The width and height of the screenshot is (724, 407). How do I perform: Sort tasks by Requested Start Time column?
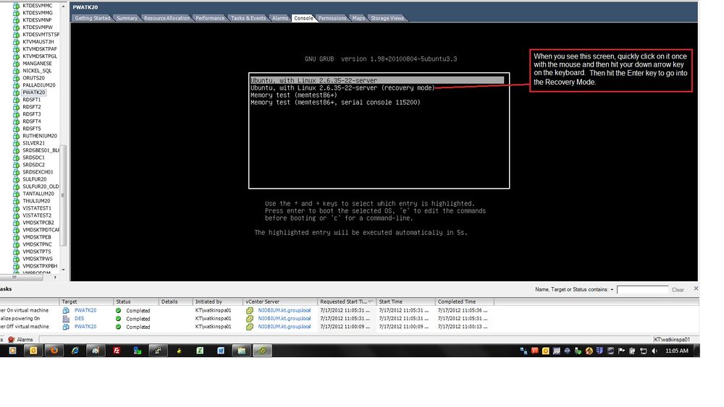pyautogui.click(x=345, y=301)
